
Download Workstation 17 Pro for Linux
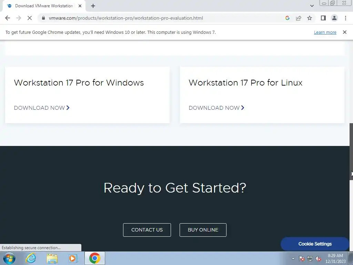(216, 108)
